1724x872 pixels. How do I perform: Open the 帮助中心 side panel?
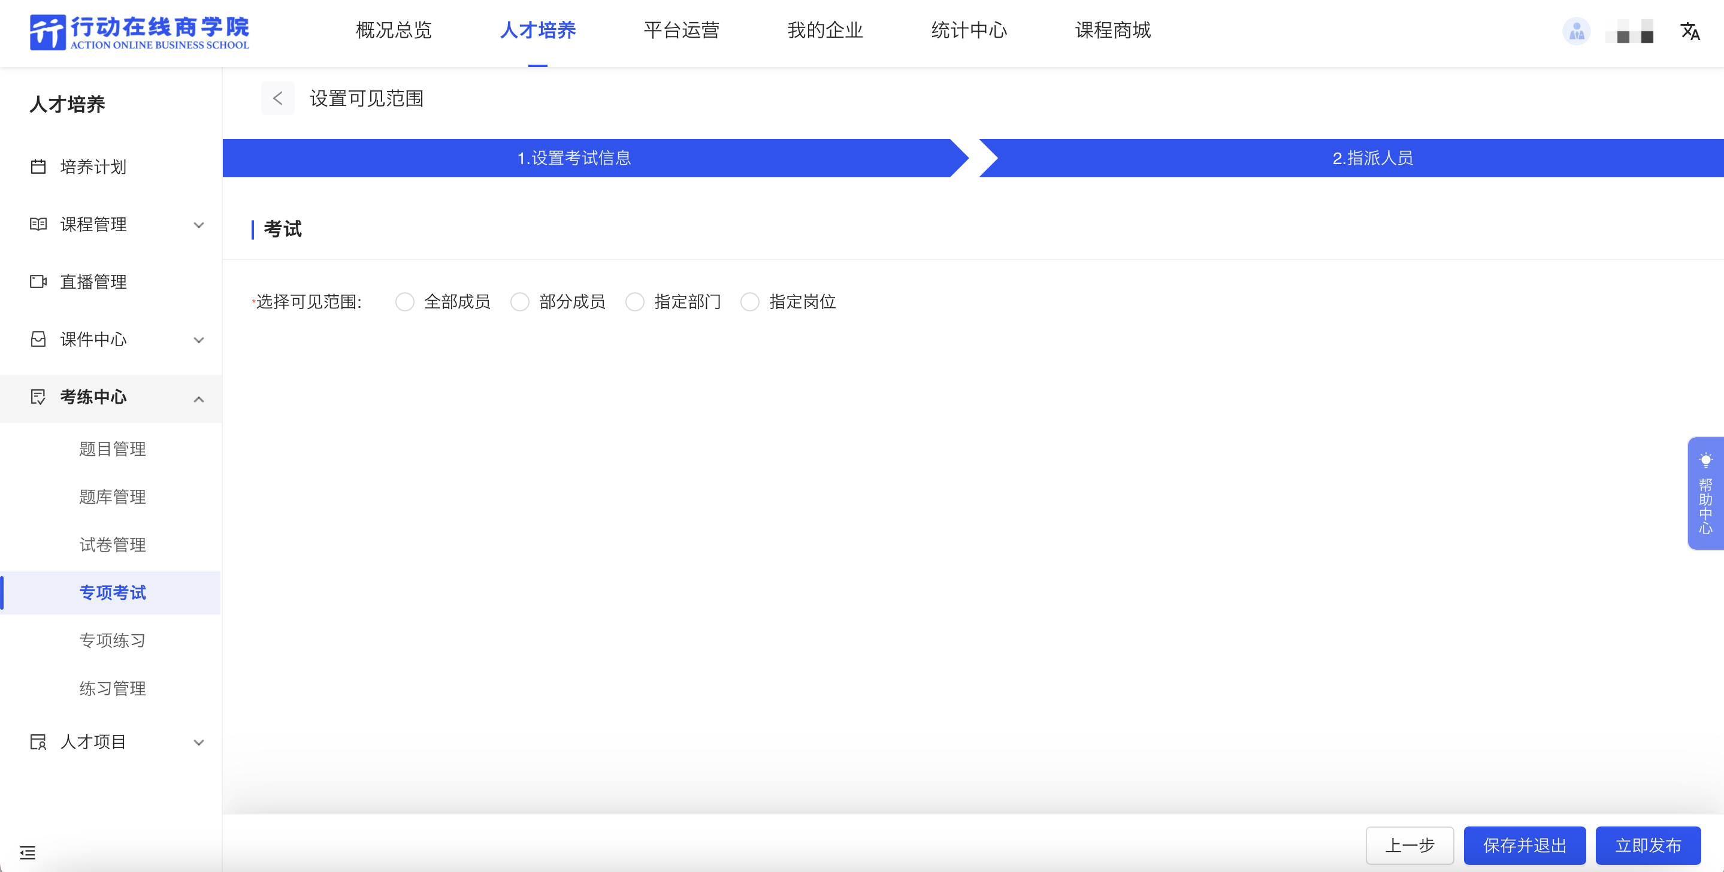pos(1705,494)
